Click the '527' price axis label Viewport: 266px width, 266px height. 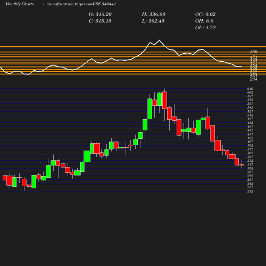250,111
